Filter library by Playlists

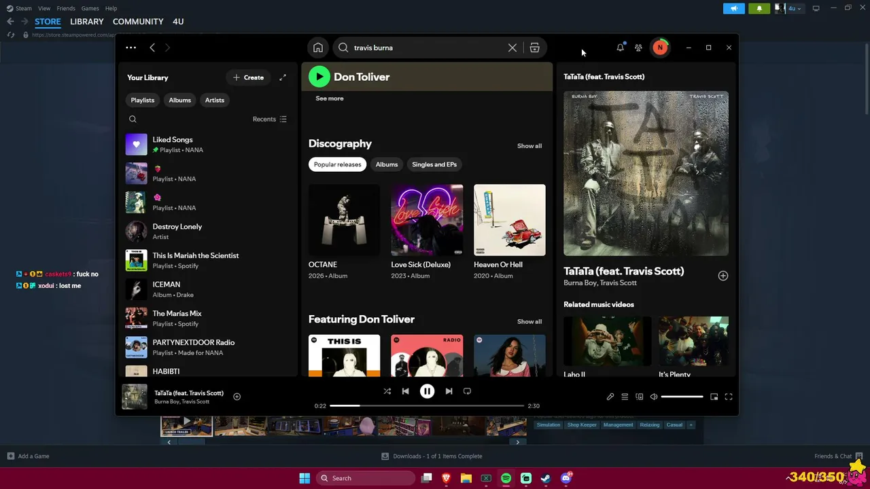(x=143, y=100)
